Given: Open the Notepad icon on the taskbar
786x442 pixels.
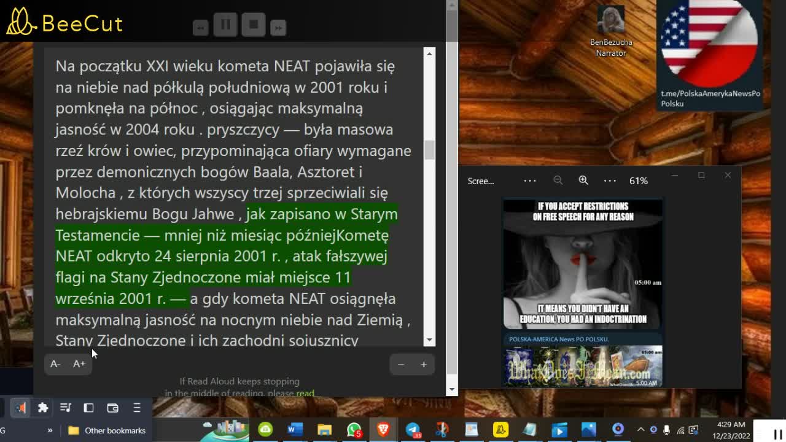Looking at the screenshot, I should [x=471, y=430].
